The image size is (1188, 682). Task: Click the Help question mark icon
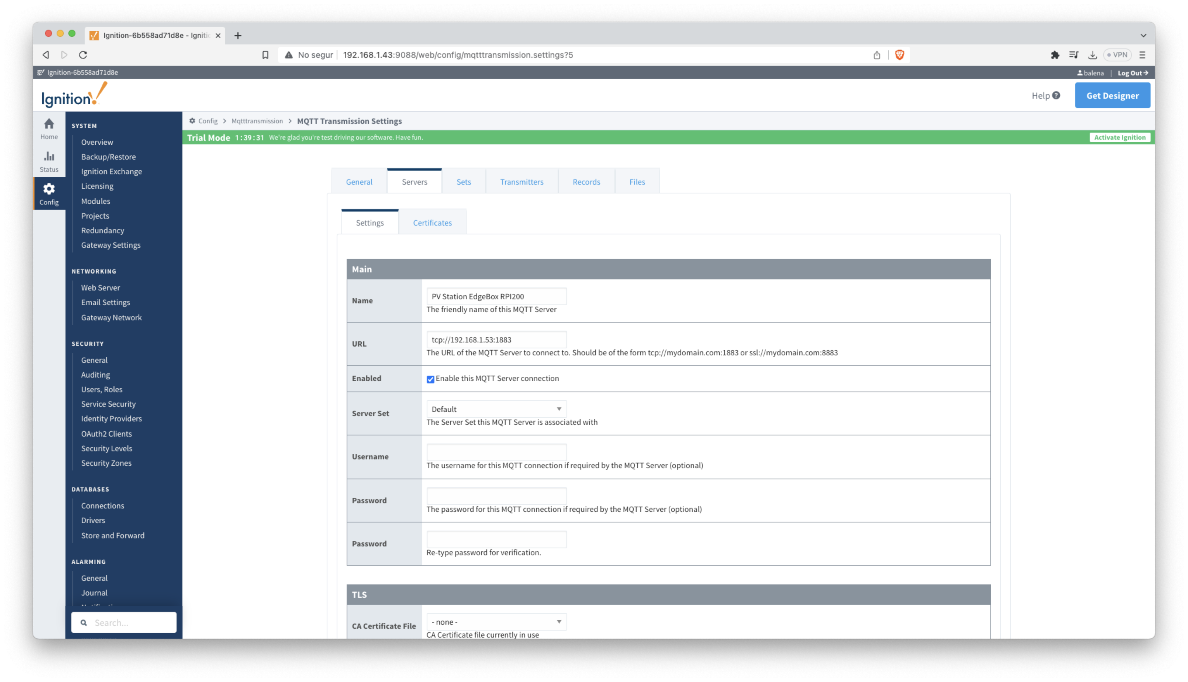(x=1056, y=96)
